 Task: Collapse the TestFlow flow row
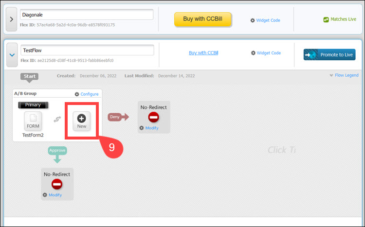click(x=12, y=55)
